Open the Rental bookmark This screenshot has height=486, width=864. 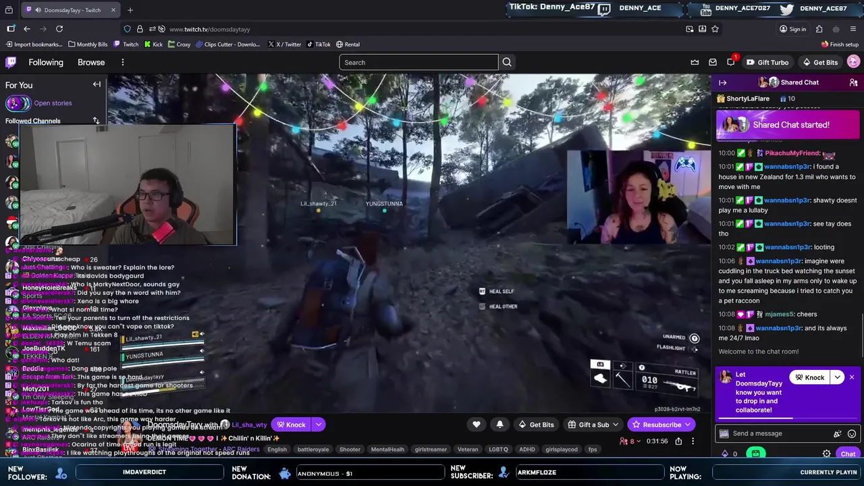coord(348,45)
